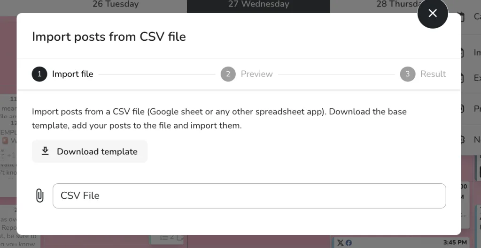This screenshot has width=481, height=248.
Task: Select the 28 Thursday column header
Action: click(399, 4)
